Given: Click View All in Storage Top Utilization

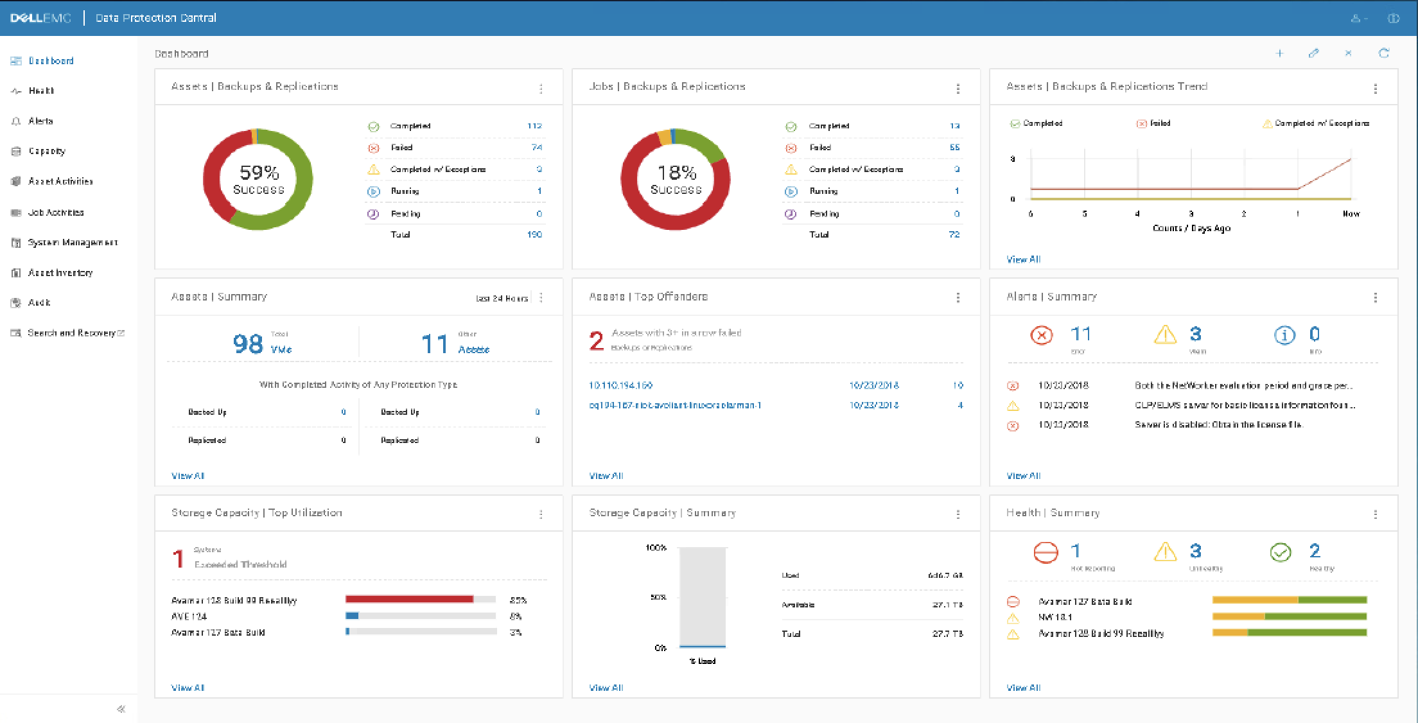Looking at the screenshot, I should pyautogui.click(x=188, y=688).
